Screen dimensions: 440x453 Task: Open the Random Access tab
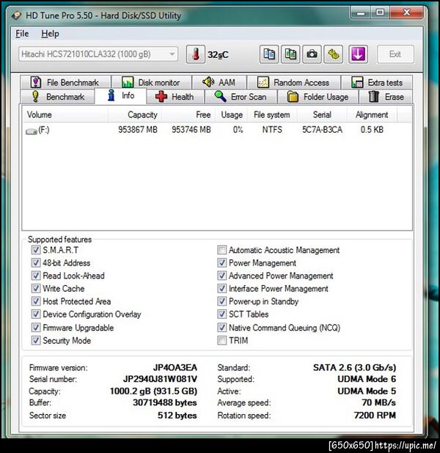click(x=294, y=82)
